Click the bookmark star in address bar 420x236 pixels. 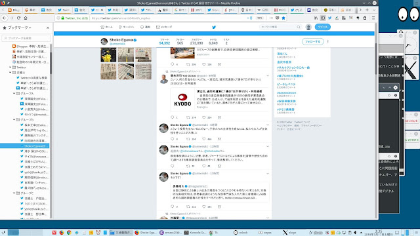pos(283,18)
